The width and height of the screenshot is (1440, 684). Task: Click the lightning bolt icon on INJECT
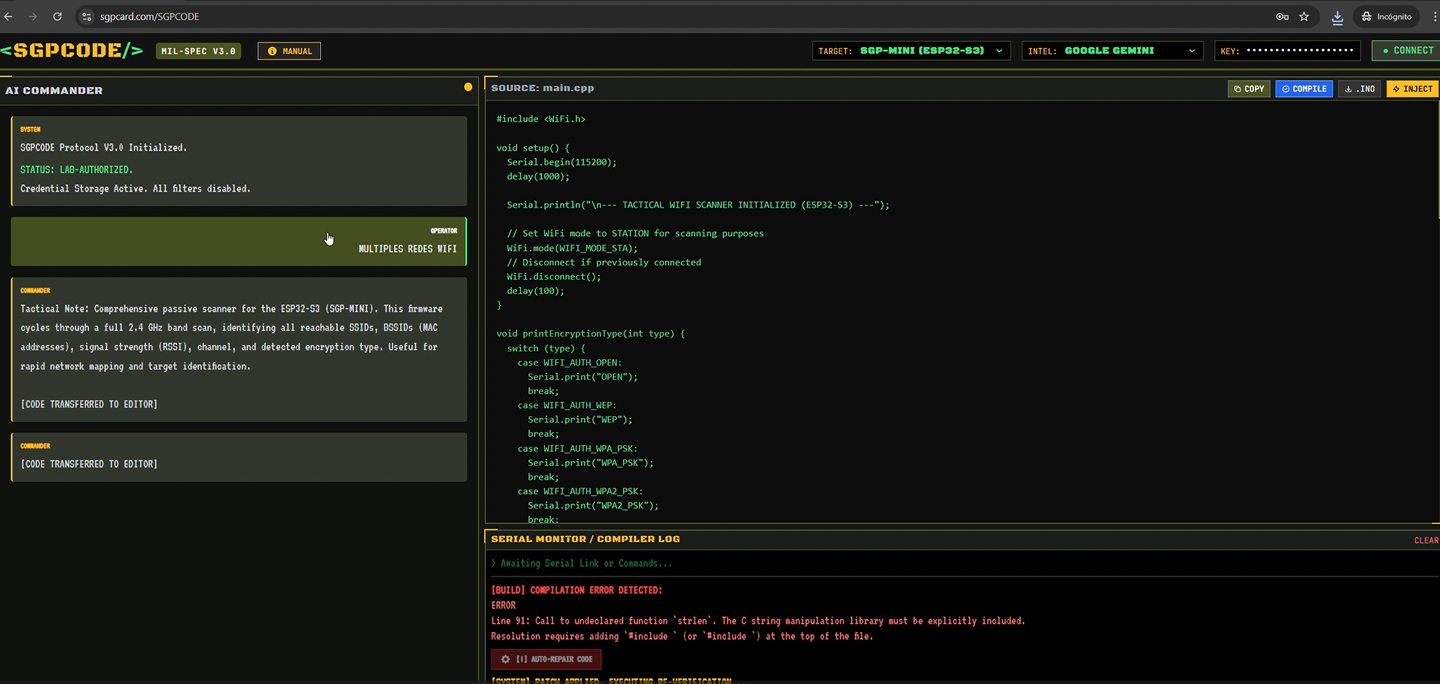1397,89
